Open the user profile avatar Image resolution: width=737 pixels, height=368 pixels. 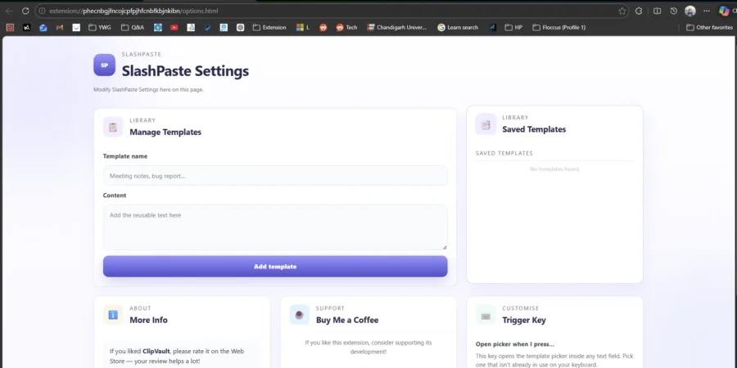(x=690, y=11)
